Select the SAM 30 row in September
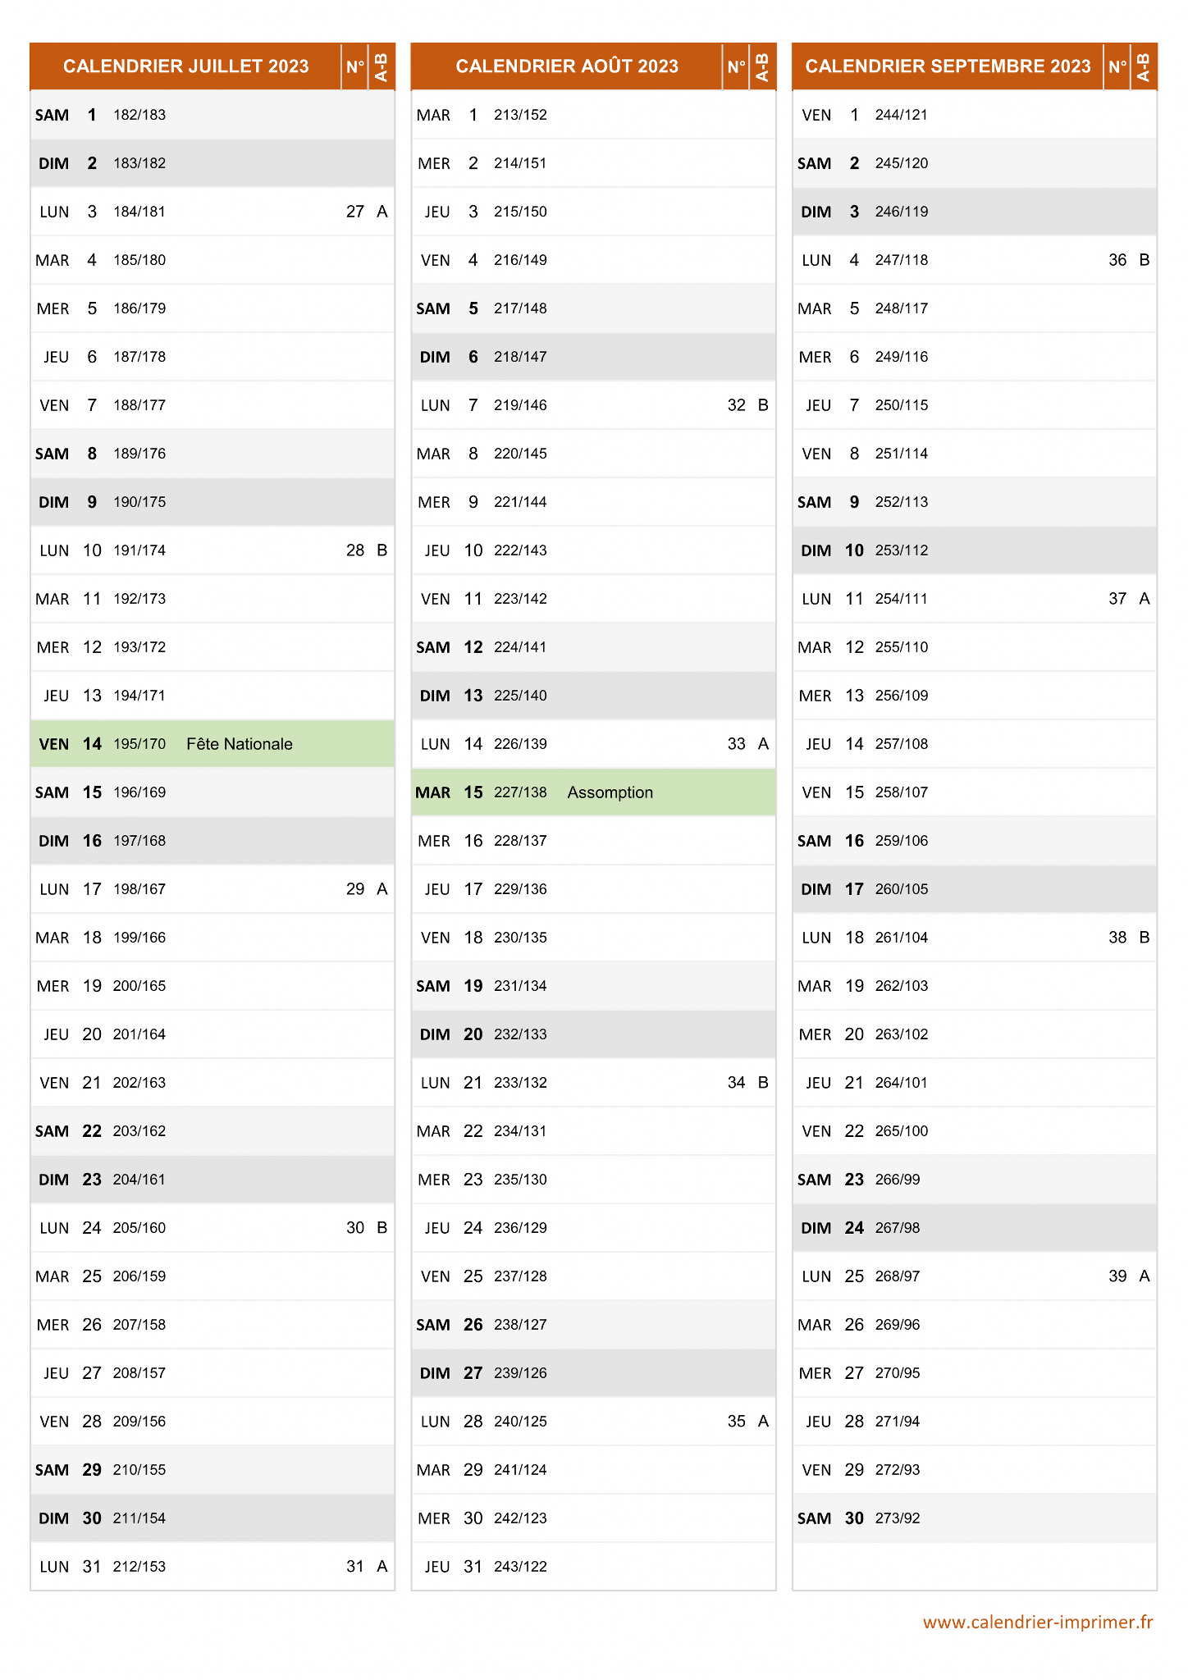 pos(975,1518)
